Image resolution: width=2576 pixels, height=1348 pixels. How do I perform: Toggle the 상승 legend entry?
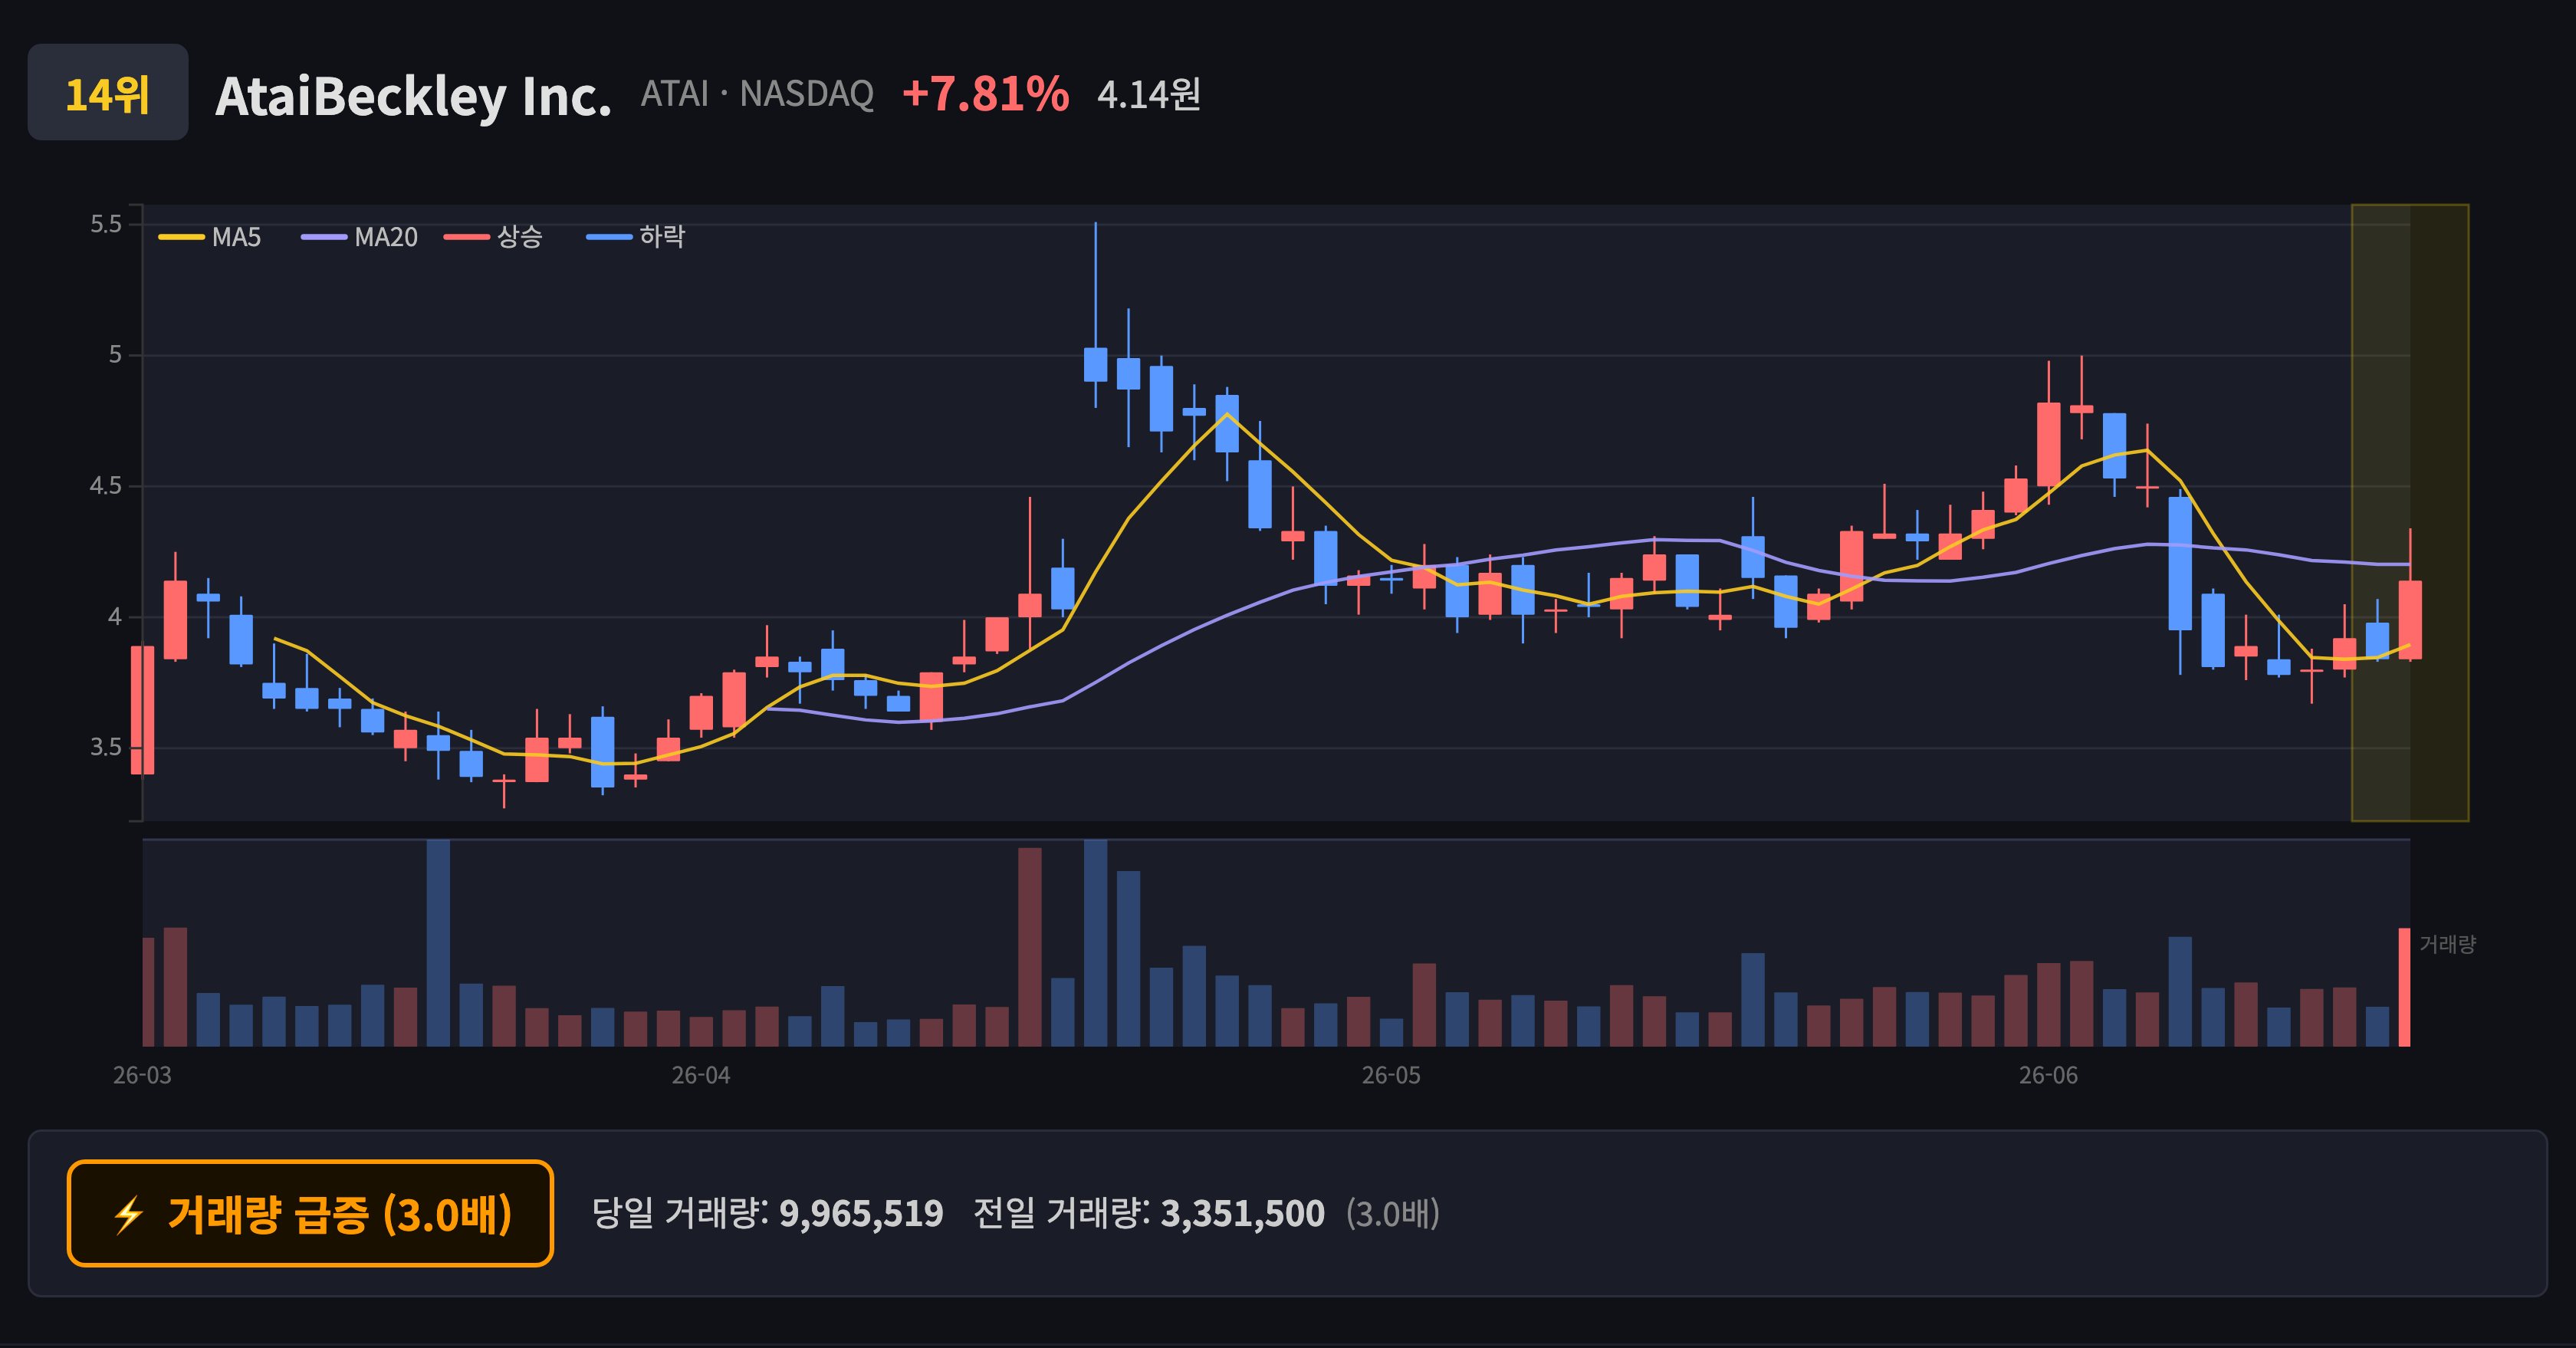point(493,237)
